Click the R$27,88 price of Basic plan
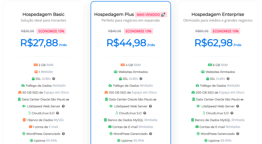The image size is (262, 144). tap(39, 43)
